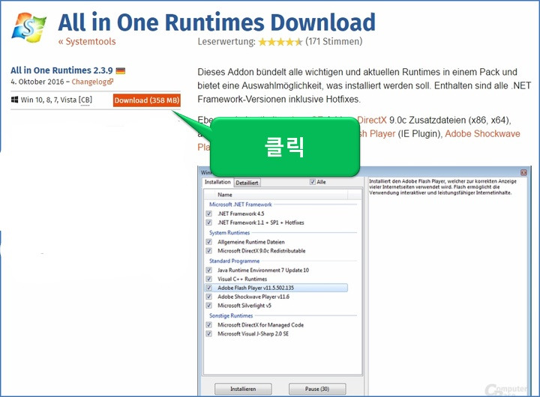Screen dimensions: 540x397
Task: Uncheck .NET Framework 1.1 + SP1 + Hotfixes
Action: [x=208, y=222]
